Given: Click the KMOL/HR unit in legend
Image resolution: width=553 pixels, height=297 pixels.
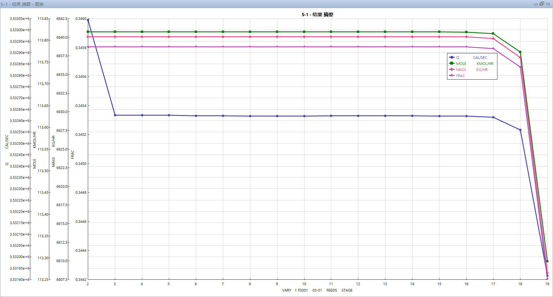Looking at the screenshot, I should pos(485,64).
